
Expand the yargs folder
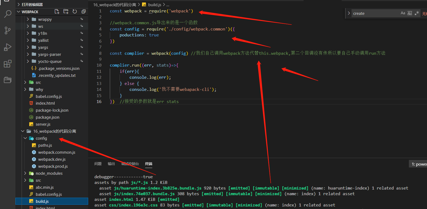click(x=28, y=47)
